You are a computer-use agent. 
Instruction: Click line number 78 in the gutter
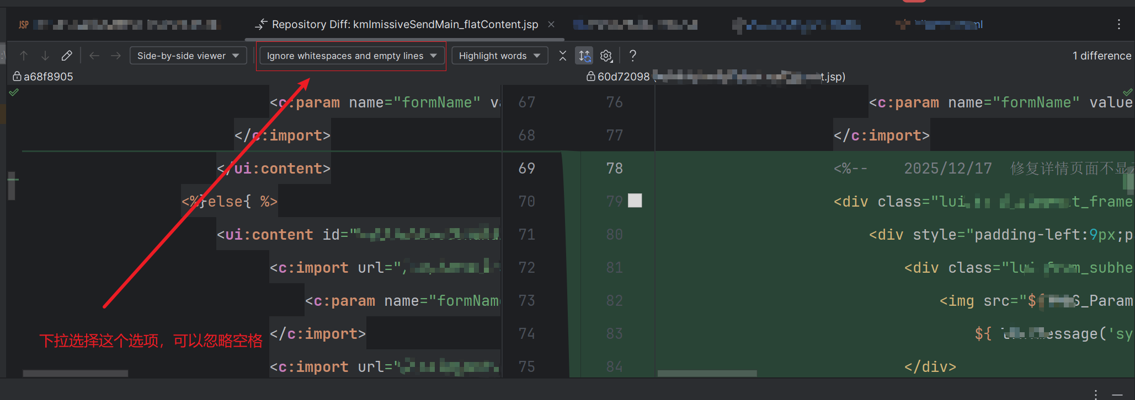pyautogui.click(x=615, y=168)
